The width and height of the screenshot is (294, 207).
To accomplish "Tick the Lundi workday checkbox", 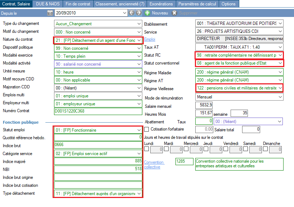I will click(x=146, y=149).
